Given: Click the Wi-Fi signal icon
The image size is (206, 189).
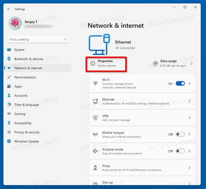Looking at the screenshot, I should (95, 83).
